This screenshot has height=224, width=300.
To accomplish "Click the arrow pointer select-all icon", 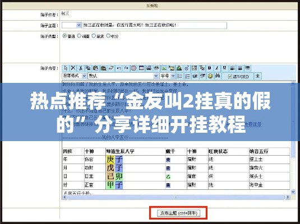I will (66, 68).
